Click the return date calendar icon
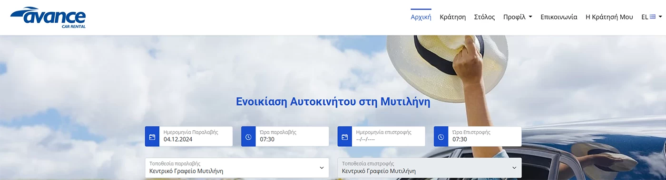 click(345, 137)
